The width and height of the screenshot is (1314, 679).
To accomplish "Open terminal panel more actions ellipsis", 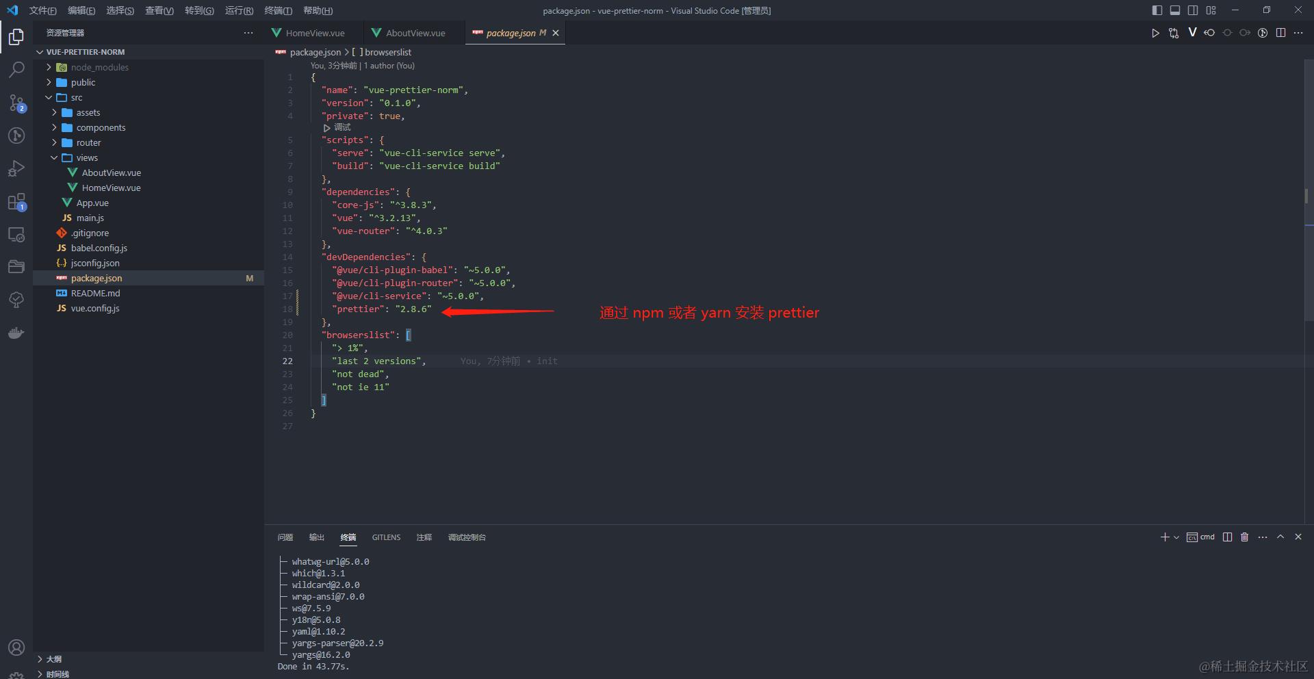I will (x=1263, y=537).
